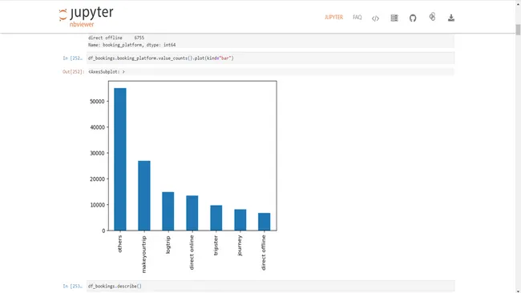This screenshot has height=293, width=521.
Task: Download the notebook with the download icon
Action: click(451, 18)
